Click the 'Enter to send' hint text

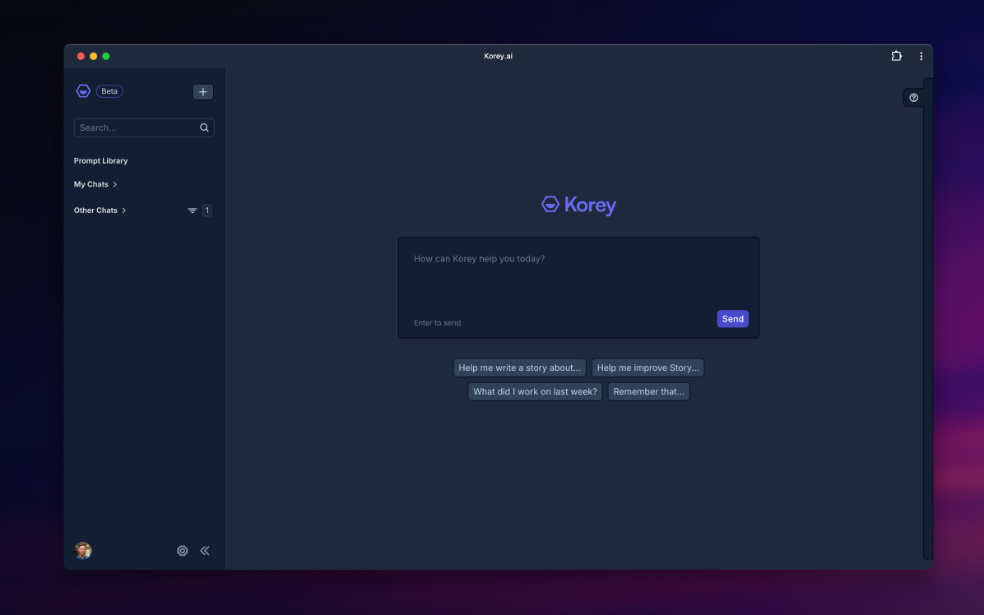438,323
